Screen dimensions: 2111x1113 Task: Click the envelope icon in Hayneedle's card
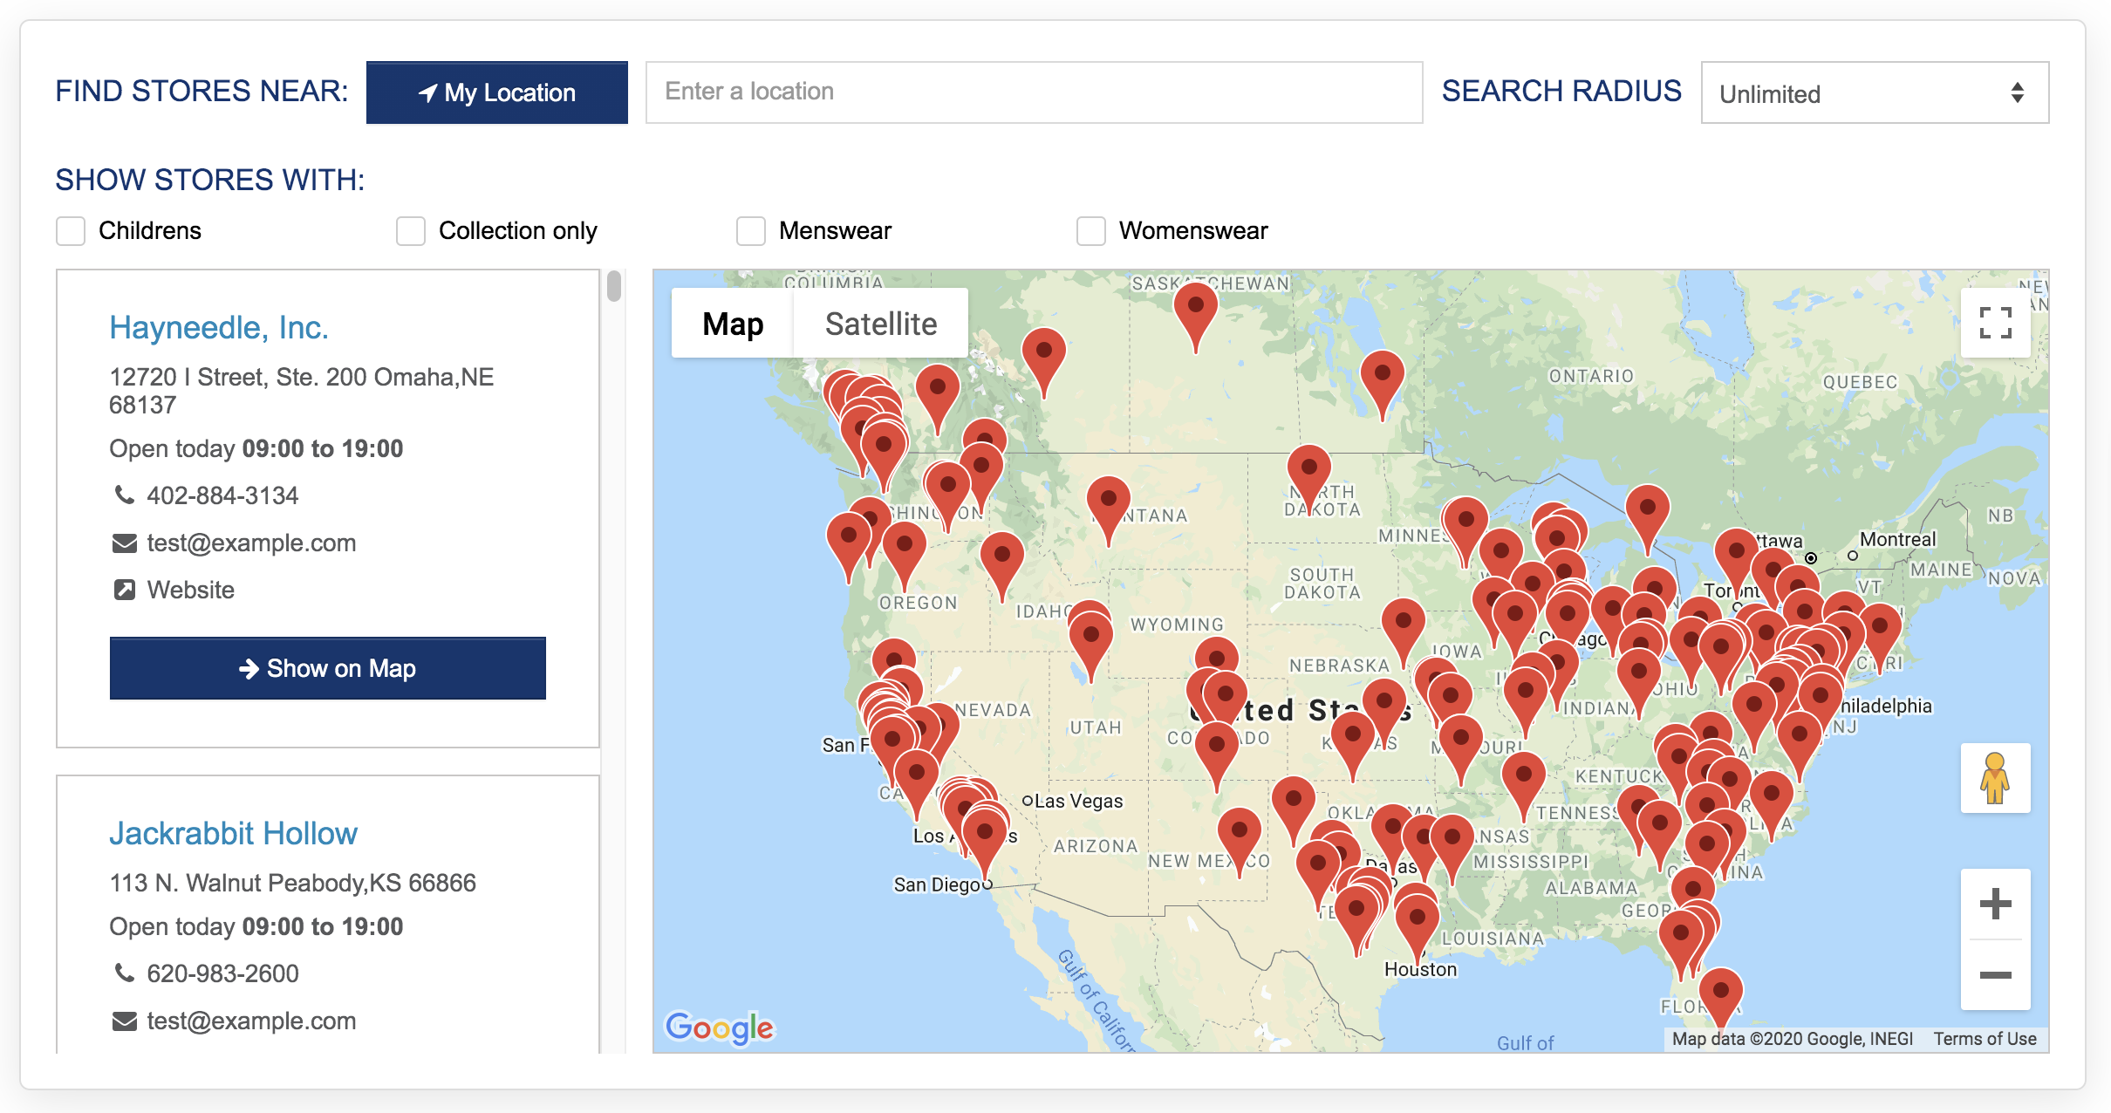coord(123,542)
